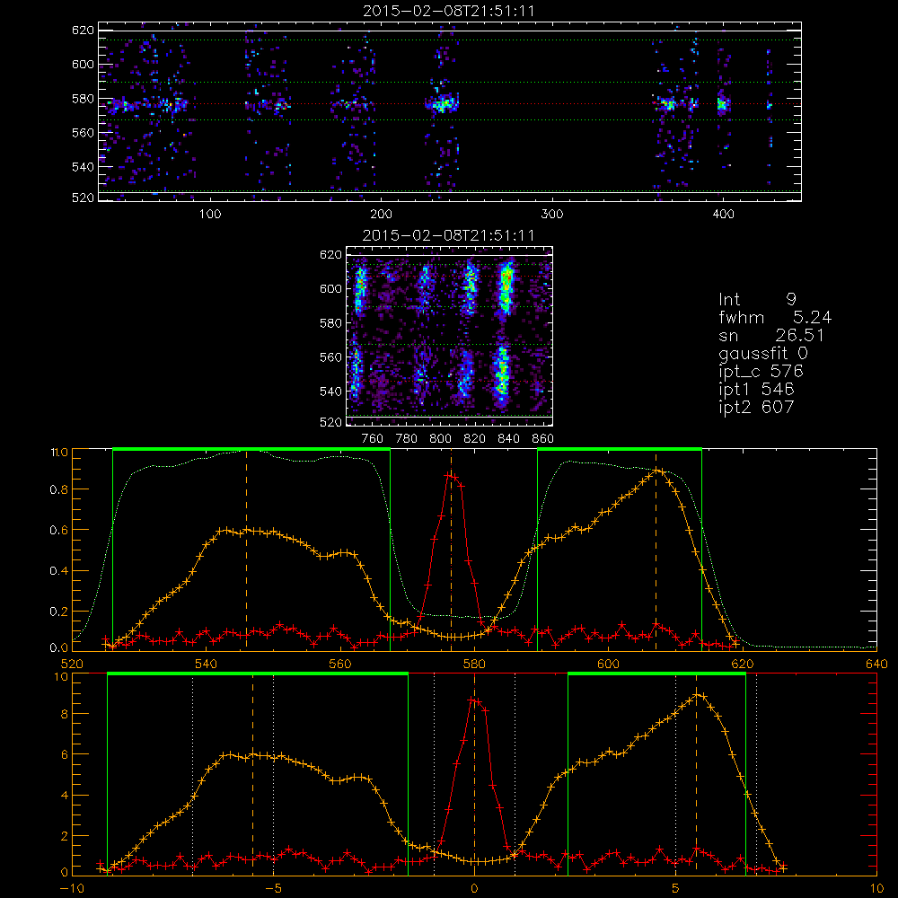
Task: Select the 'Int 9' readout line
Action: [x=757, y=300]
